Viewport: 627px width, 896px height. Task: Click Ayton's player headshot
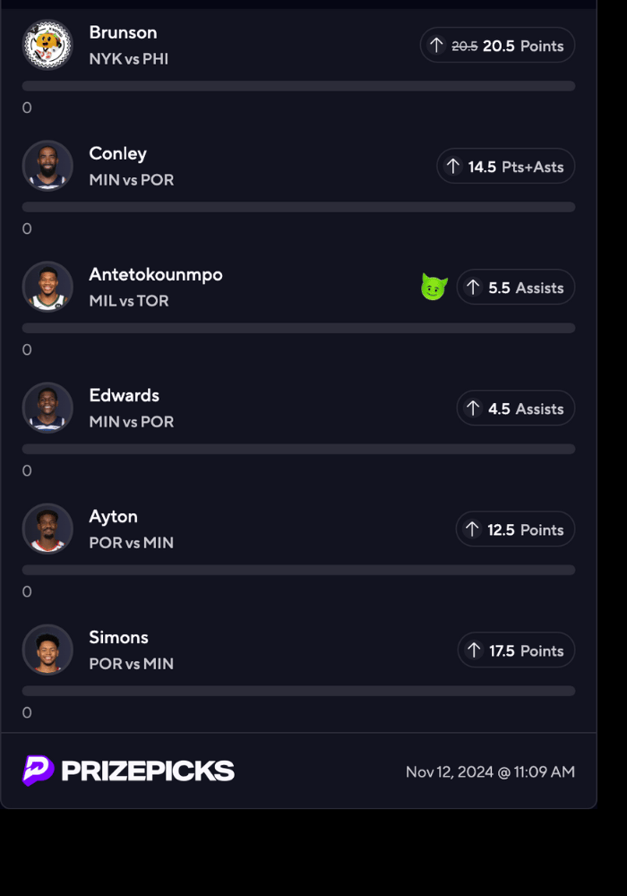tap(47, 529)
